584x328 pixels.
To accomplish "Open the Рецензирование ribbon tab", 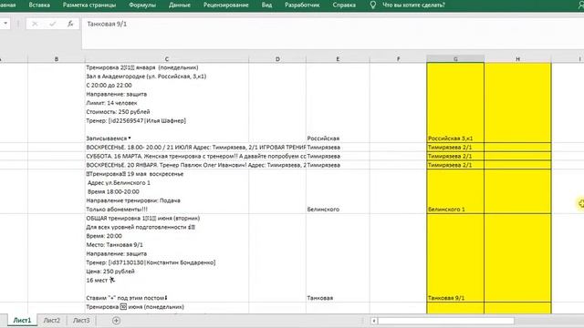I will click(x=226, y=5).
